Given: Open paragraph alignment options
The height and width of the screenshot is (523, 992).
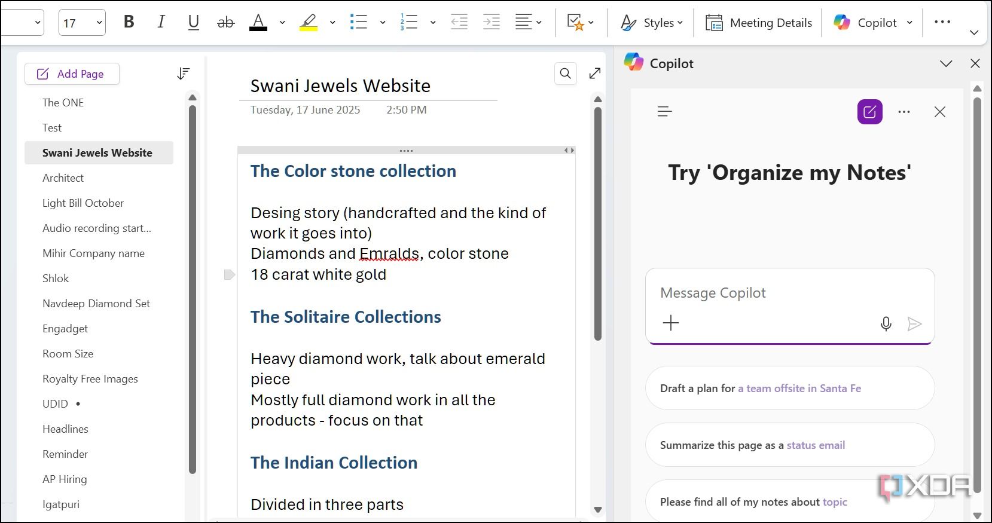Looking at the screenshot, I should (x=529, y=22).
